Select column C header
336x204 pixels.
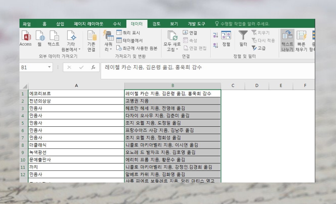233,86
